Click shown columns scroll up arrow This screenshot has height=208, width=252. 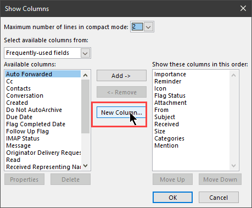click(233, 75)
